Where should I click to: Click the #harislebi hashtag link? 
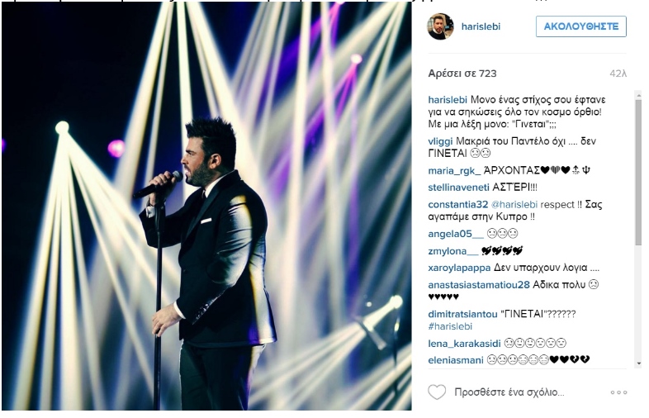point(450,326)
